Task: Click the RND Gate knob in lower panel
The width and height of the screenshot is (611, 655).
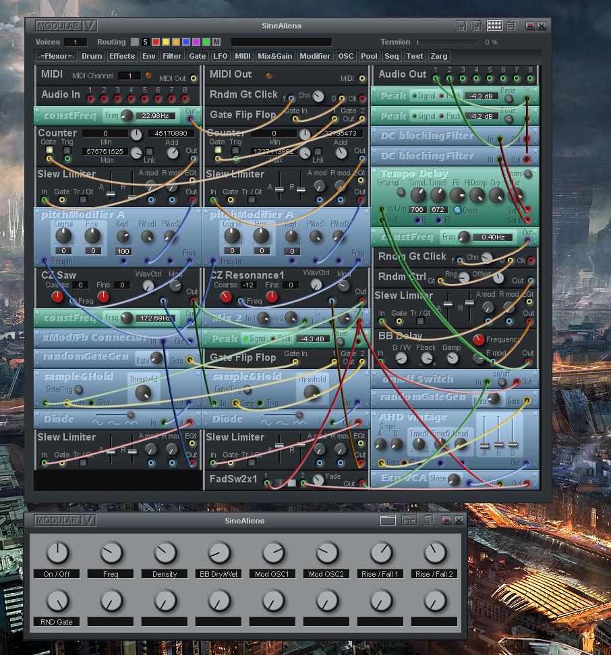Action: (x=57, y=600)
